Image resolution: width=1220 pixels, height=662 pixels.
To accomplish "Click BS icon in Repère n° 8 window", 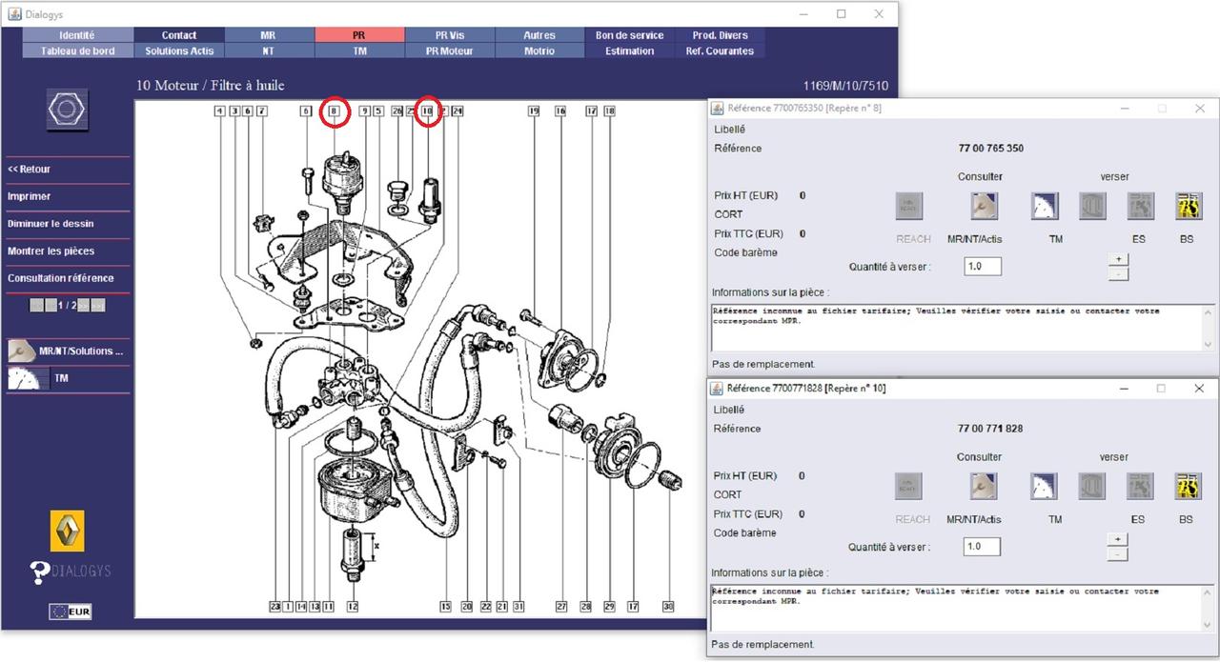I will pyautogui.click(x=1188, y=206).
